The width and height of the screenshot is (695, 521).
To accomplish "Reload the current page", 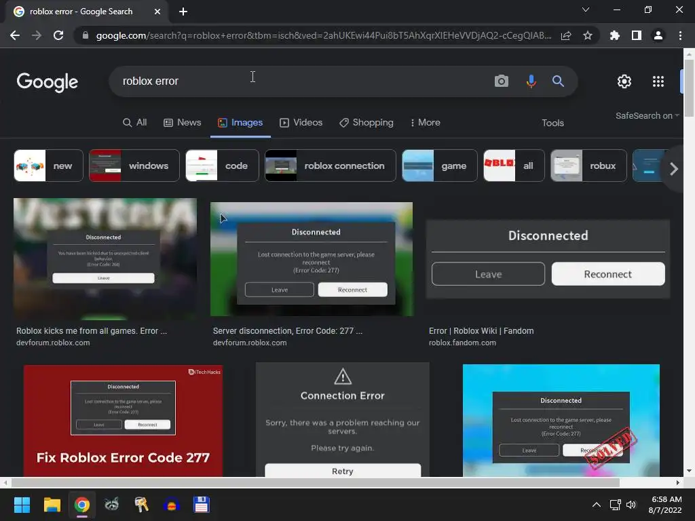I will pos(58,35).
